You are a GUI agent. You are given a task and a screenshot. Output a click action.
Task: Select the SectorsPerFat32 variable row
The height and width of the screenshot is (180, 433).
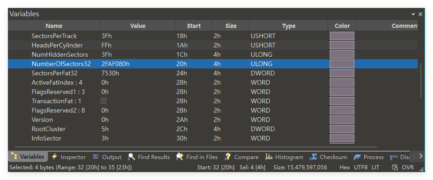[213, 73]
